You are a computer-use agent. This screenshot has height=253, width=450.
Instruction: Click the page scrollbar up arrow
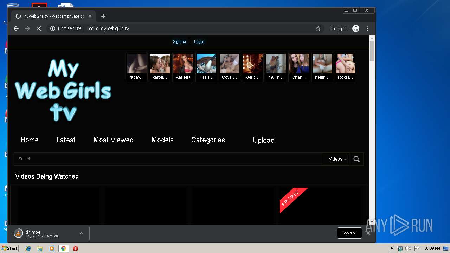[372, 38]
